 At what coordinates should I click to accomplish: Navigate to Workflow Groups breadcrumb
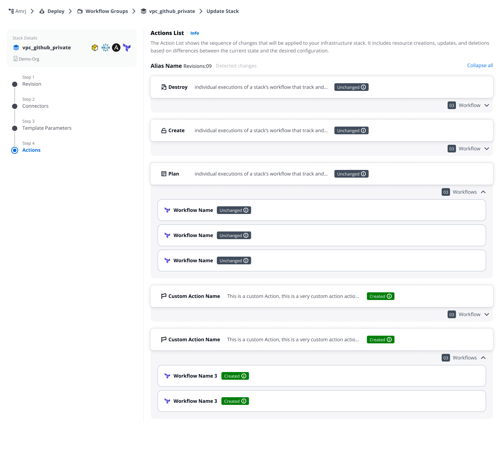click(x=107, y=11)
